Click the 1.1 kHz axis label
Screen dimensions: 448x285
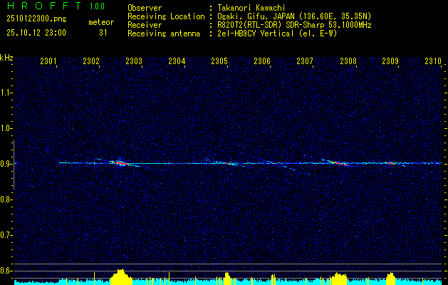point(6,93)
